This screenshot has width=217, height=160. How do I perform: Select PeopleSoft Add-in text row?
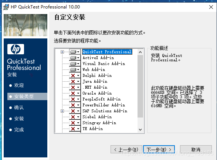tap(102, 99)
